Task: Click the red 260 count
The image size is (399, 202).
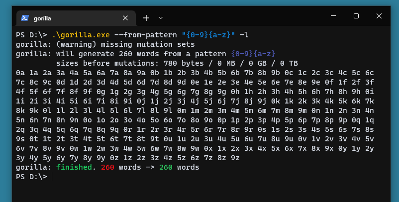Action: pyautogui.click(x=107, y=167)
